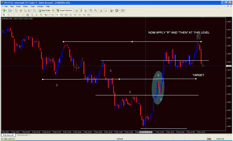Select the Arrows drawing tool
The image size is (233, 141).
[45, 15]
